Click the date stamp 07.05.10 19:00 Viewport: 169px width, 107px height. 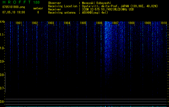tap(14, 12)
